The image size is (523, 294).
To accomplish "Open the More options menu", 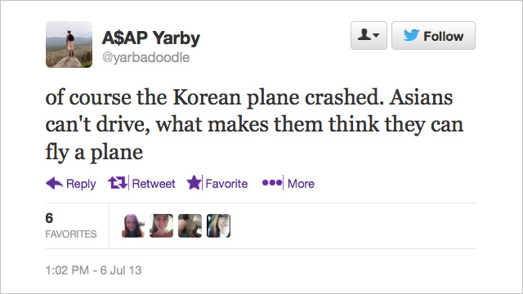I will [x=301, y=184].
